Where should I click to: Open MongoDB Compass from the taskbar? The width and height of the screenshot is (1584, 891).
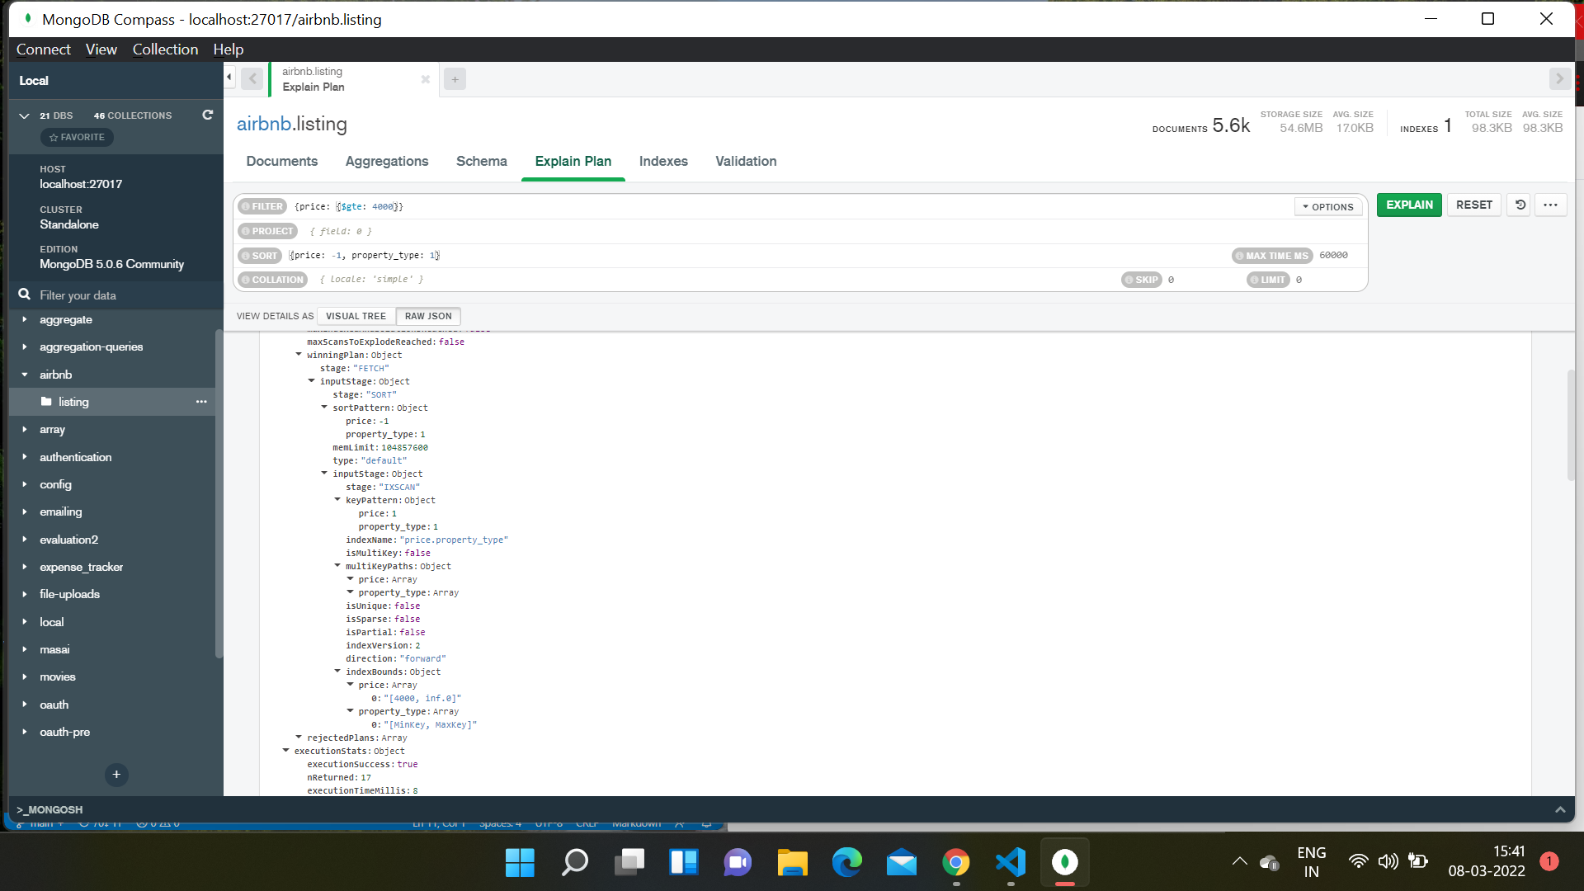[1064, 862]
